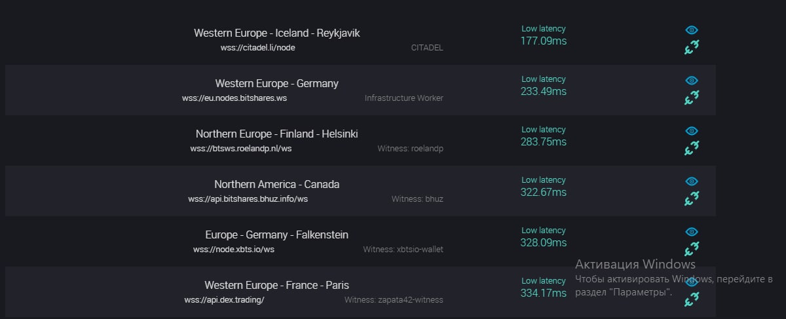Click the wss://eu.nodes.bitshares.ws address
This screenshot has height=319, width=786.
point(234,98)
